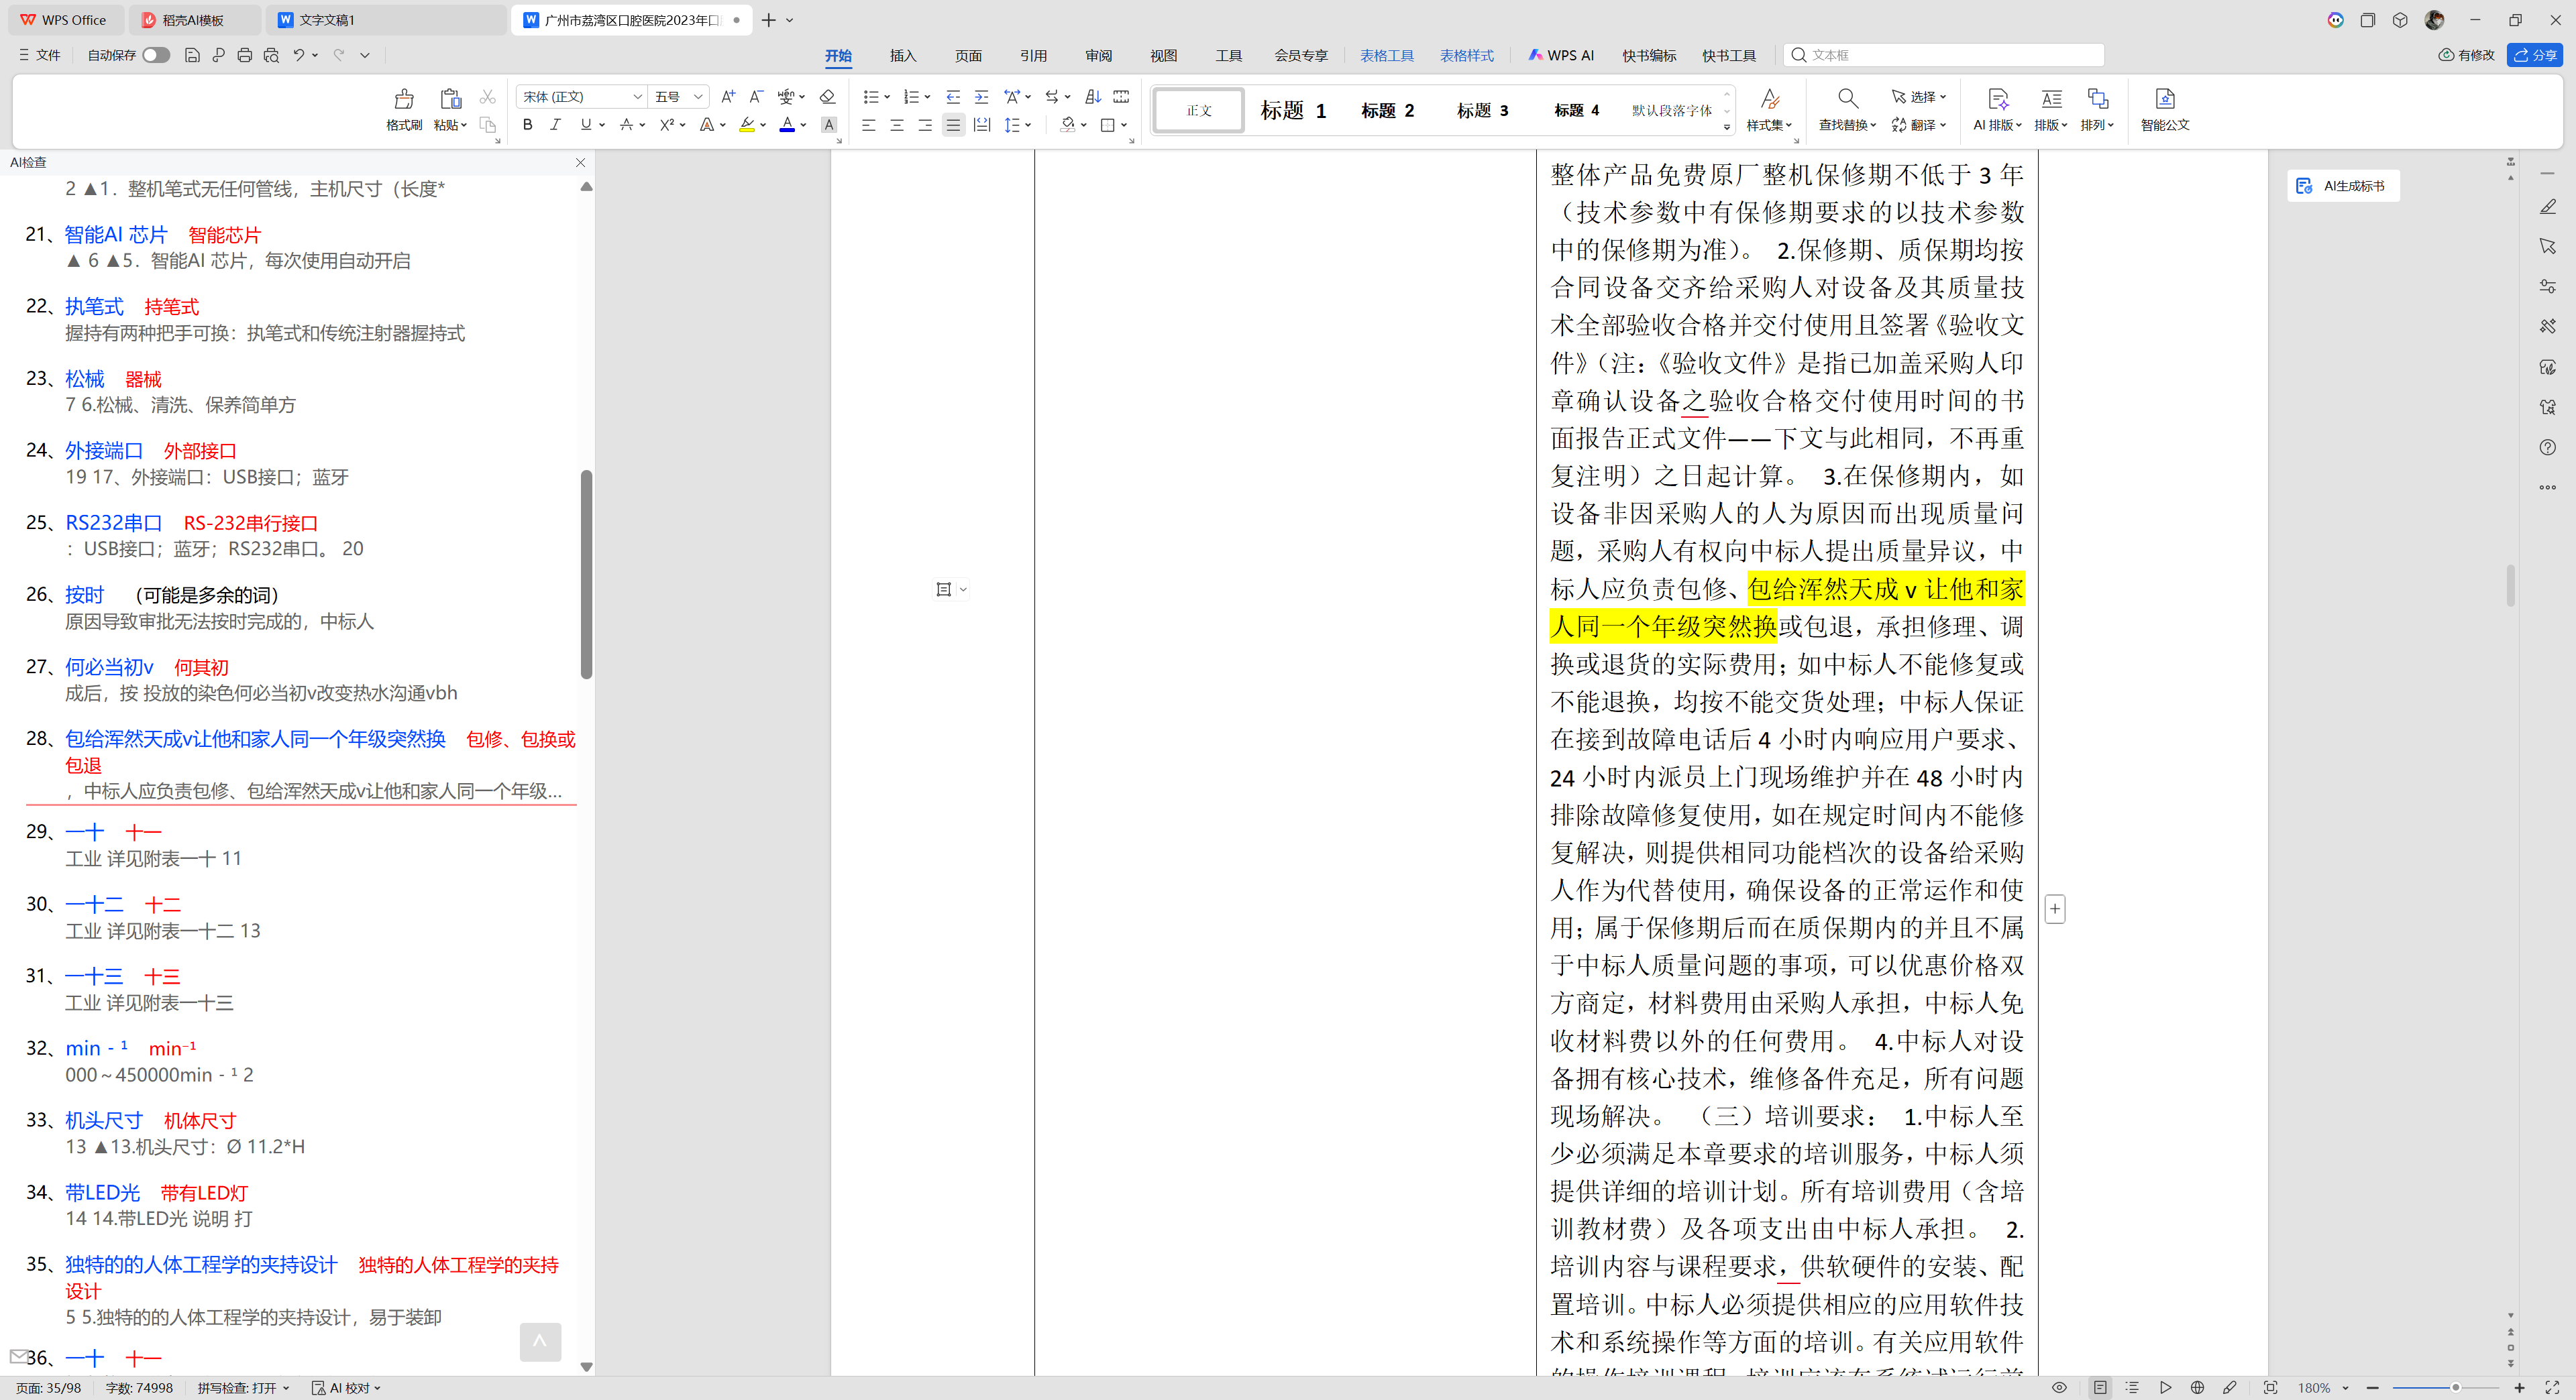Center align the paragraph text
The width and height of the screenshot is (2576, 1400).
point(897,125)
